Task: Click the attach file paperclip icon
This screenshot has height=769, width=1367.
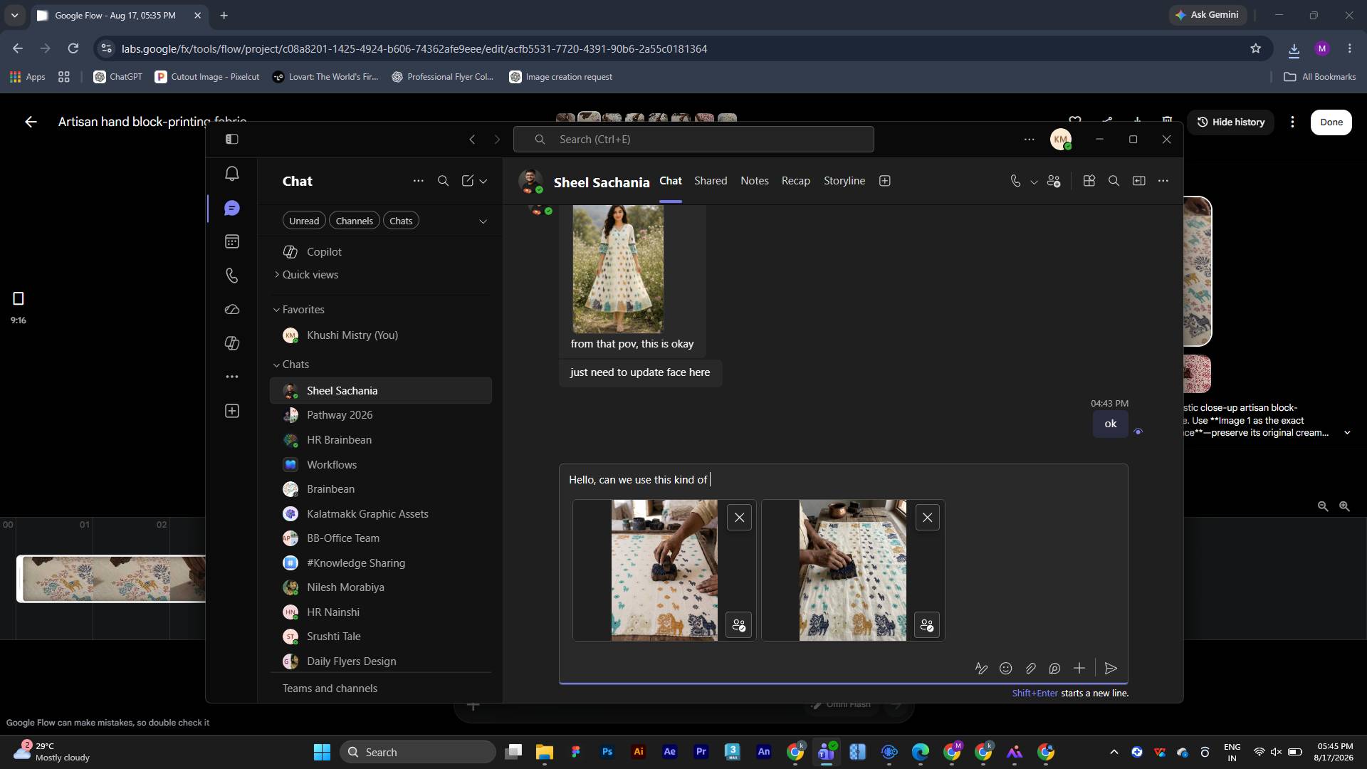Action: click(1030, 668)
